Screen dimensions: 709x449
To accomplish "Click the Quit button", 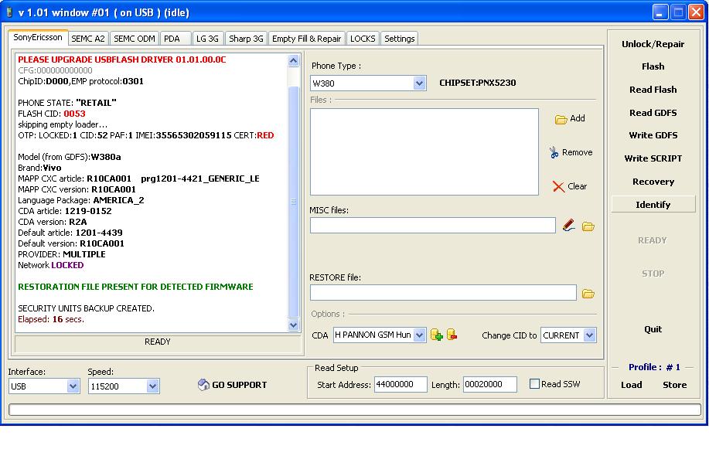I will (653, 329).
